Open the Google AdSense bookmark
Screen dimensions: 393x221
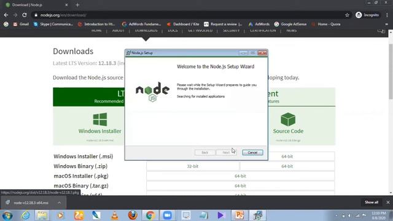pos(290,25)
